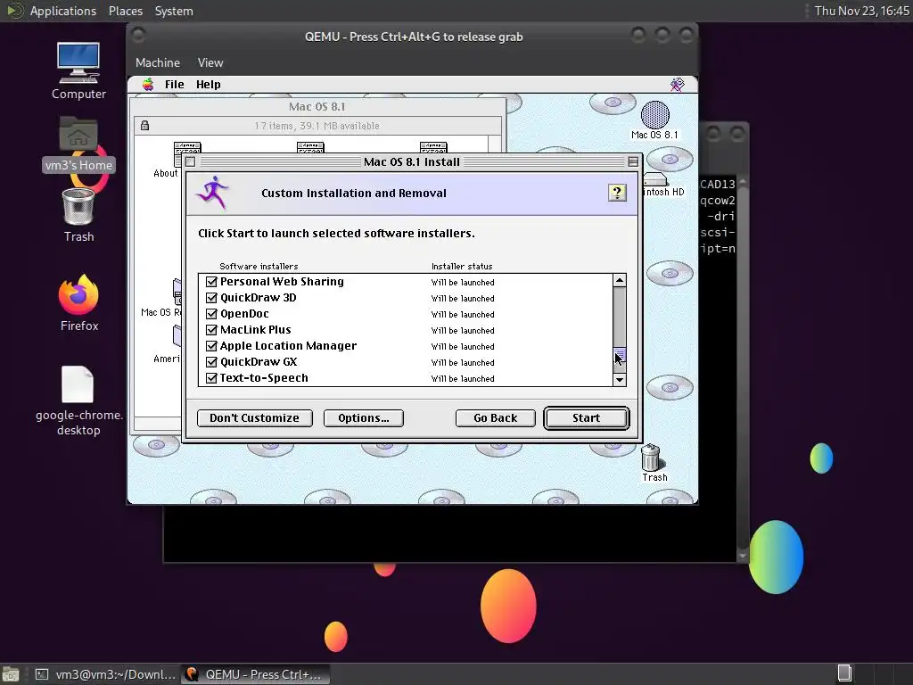
Task: Open the QEMU View menu
Action: tap(210, 62)
